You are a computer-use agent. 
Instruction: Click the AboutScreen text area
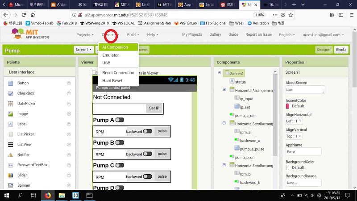pyautogui.click(x=305, y=90)
